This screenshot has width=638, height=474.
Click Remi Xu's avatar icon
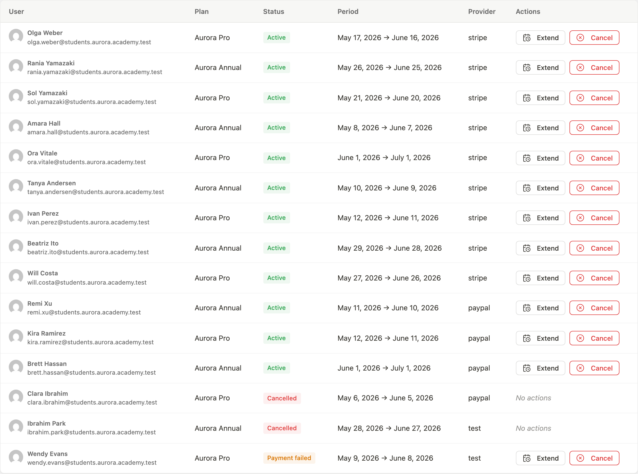pyautogui.click(x=16, y=307)
